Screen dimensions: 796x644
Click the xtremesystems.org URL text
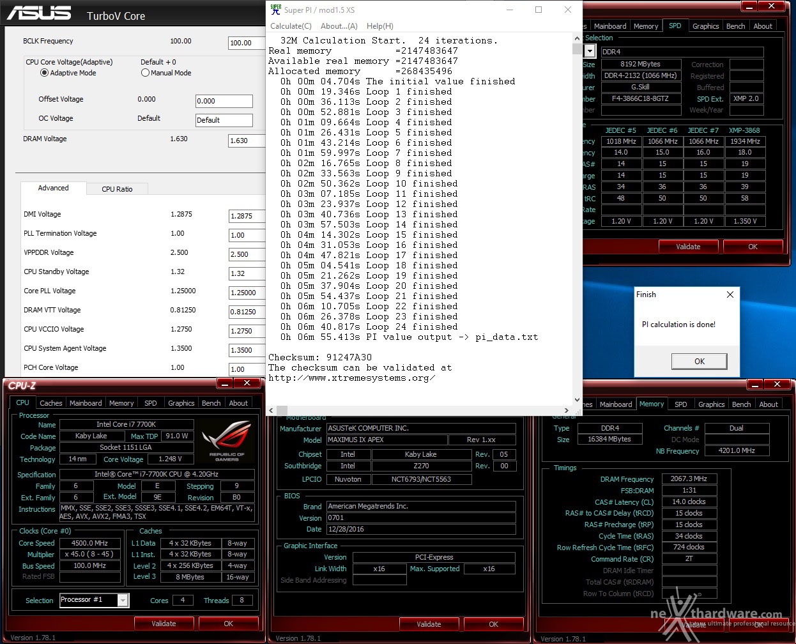[x=352, y=378]
